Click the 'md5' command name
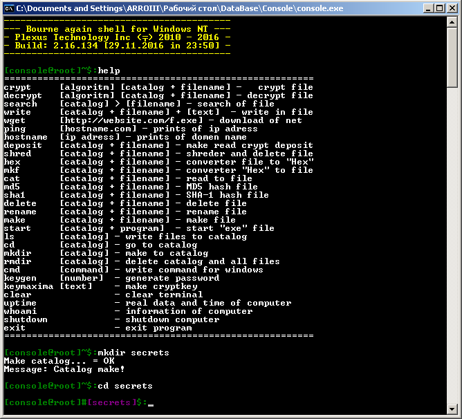Screen dimensions: 462x419 point(12,187)
